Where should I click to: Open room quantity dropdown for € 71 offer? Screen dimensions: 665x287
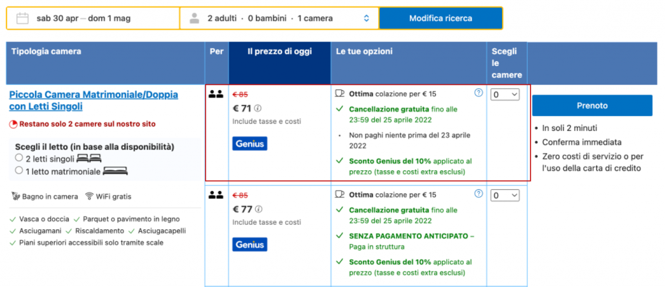[506, 95]
